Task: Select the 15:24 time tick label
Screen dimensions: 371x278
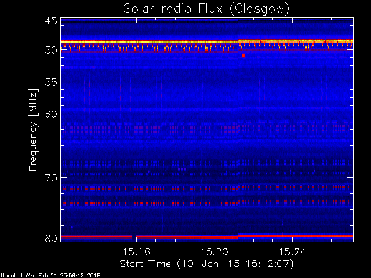Action: (x=292, y=253)
